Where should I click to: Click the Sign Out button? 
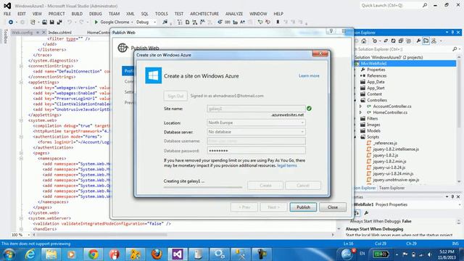pyautogui.click(x=175, y=96)
